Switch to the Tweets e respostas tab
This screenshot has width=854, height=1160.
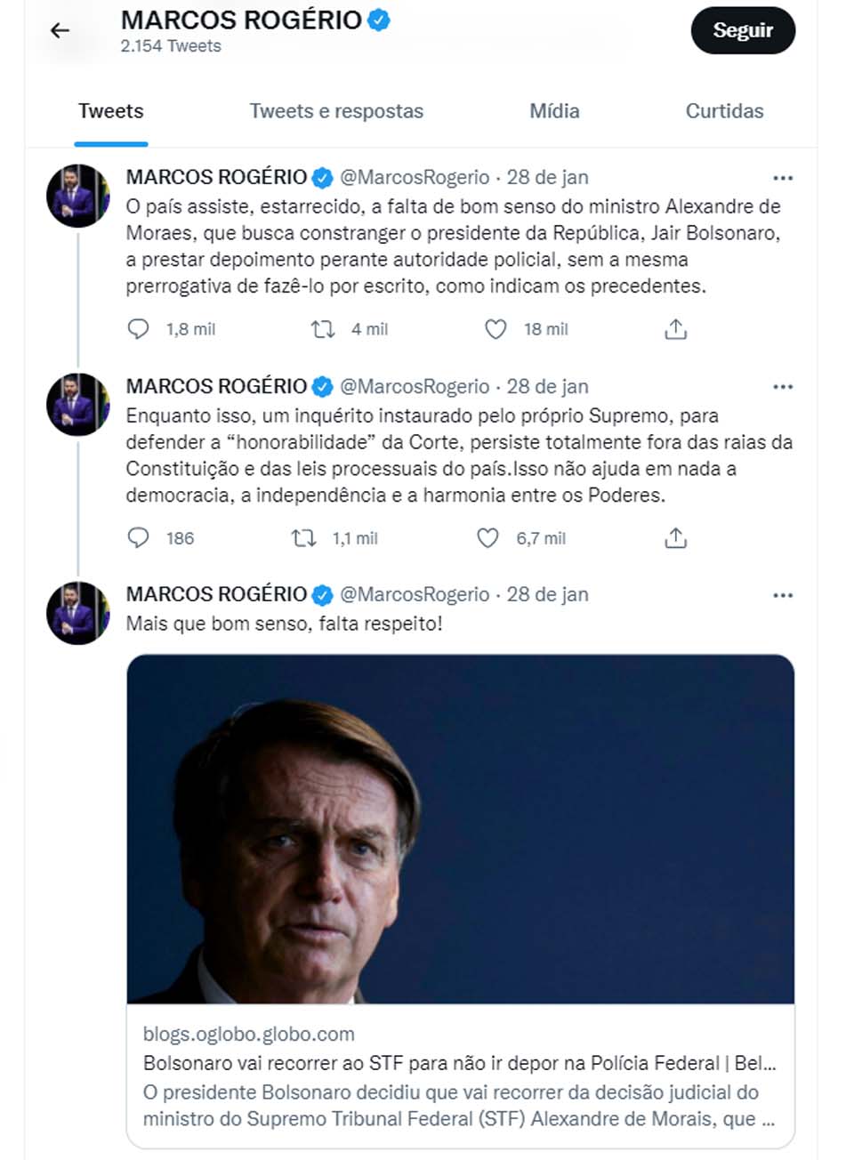(x=336, y=111)
